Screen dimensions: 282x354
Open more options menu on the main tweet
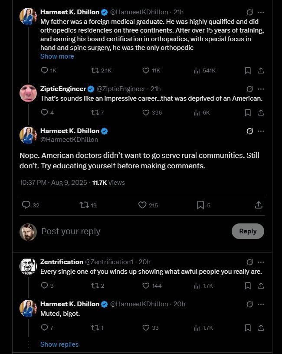(x=261, y=131)
